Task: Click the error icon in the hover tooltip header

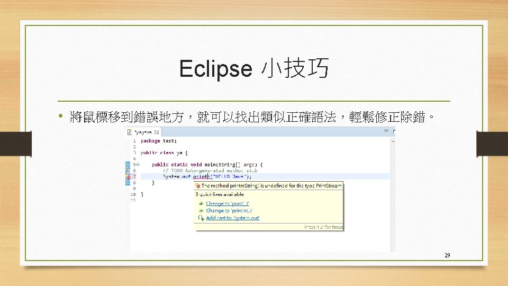Action: point(197,186)
